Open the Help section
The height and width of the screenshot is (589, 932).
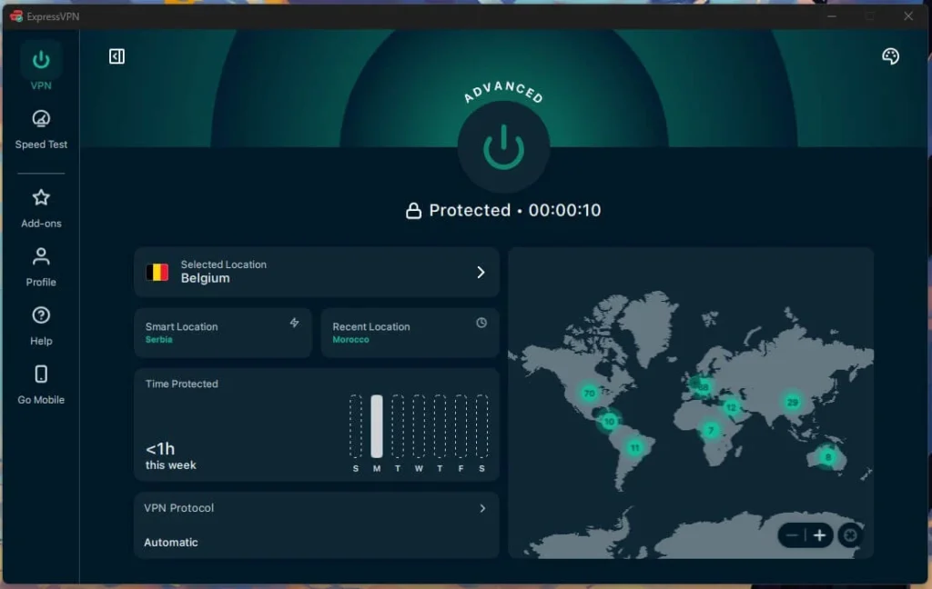pyautogui.click(x=41, y=326)
